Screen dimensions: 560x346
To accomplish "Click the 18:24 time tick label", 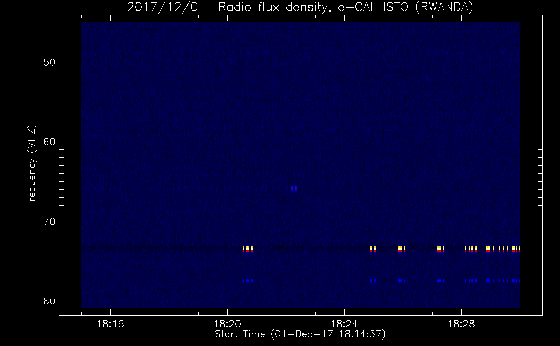I will (344, 324).
